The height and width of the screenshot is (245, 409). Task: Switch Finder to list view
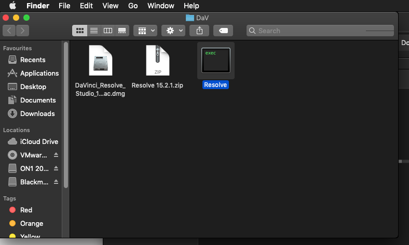[94, 31]
